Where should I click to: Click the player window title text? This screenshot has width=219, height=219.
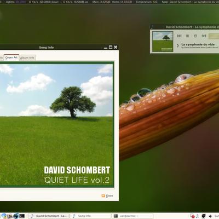tap(192, 27)
